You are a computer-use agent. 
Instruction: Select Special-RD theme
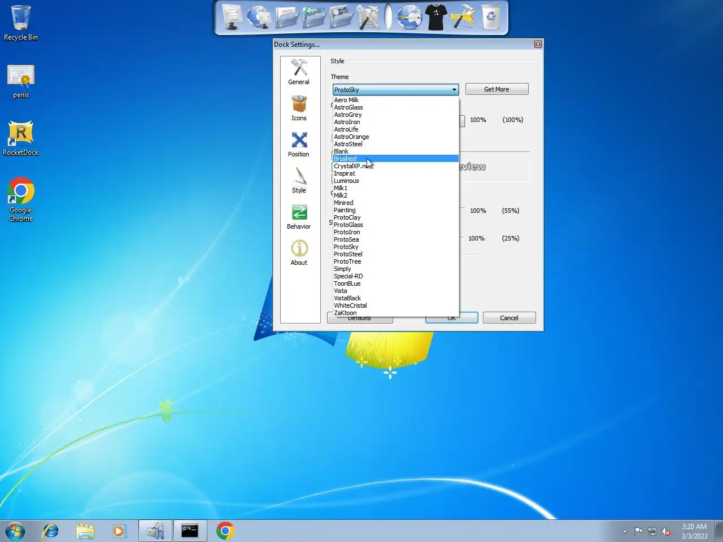395,276
